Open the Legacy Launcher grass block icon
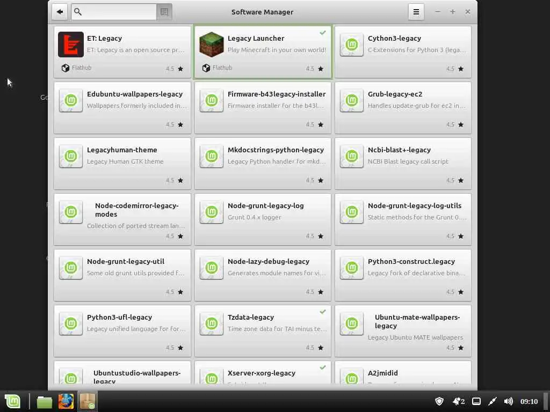Image resolution: width=550 pixels, height=412 pixels. coord(212,45)
